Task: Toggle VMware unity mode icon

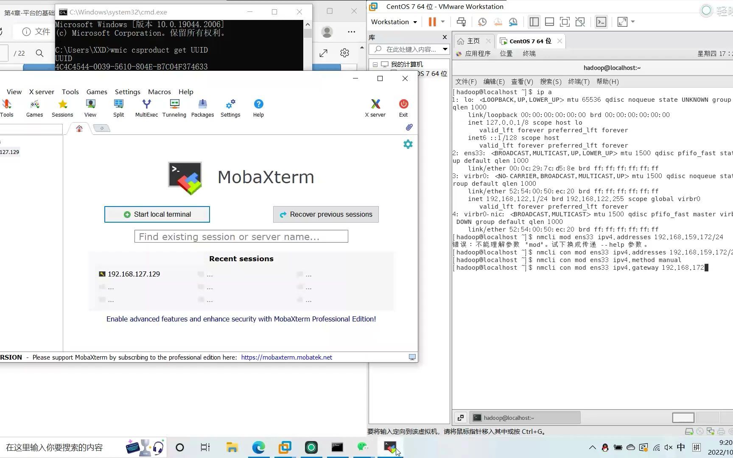Action: (x=580, y=22)
